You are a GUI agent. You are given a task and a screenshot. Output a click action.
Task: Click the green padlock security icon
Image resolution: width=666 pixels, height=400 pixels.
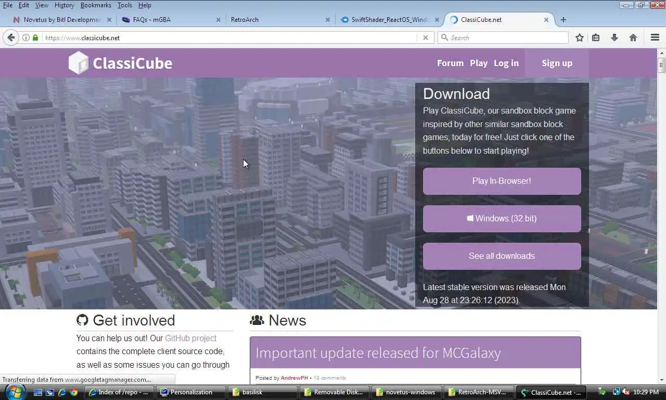pyautogui.click(x=35, y=37)
